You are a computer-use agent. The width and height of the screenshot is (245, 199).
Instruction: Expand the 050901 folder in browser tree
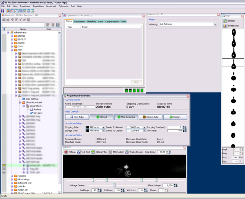point(12,36)
